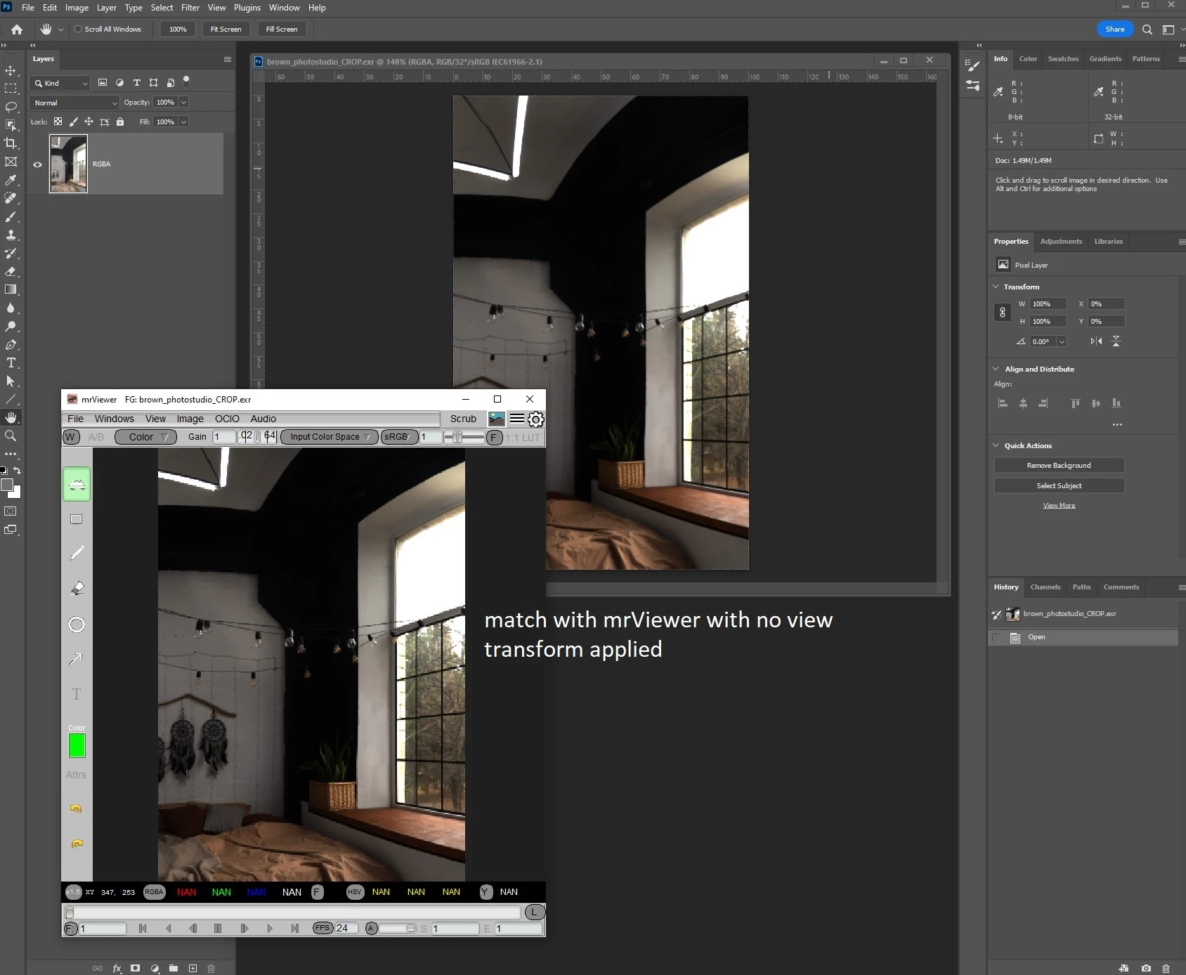Open the Kind filter dropdown
This screenshot has width=1186, height=975.
pyautogui.click(x=60, y=83)
